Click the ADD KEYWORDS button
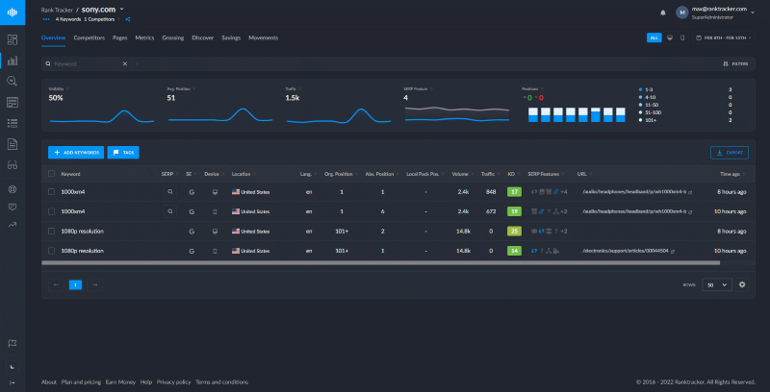The image size is (770, 392). point(76,153)
